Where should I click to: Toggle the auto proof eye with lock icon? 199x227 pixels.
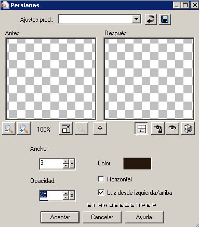coord(158,129)
